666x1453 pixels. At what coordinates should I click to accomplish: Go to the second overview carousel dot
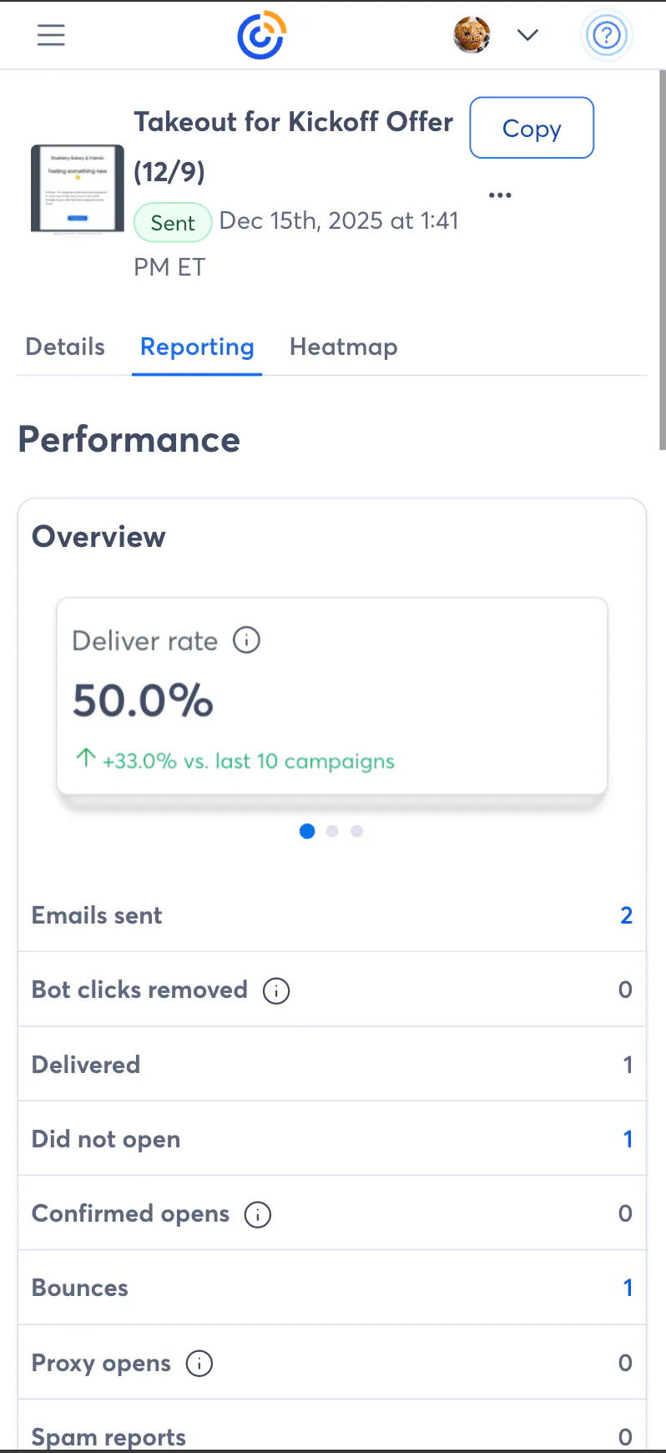tap(332, 832)
